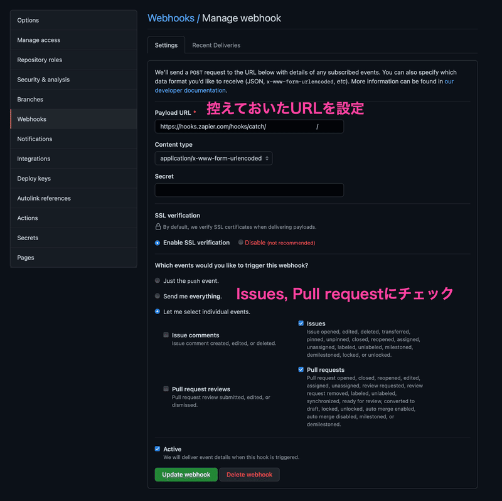Viewport: 502px width, 501px height.
Task: Click Update webhook button
Action: [x=186, y=475]
